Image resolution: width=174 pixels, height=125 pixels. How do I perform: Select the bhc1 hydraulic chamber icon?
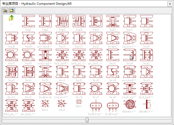click(45, 103)
